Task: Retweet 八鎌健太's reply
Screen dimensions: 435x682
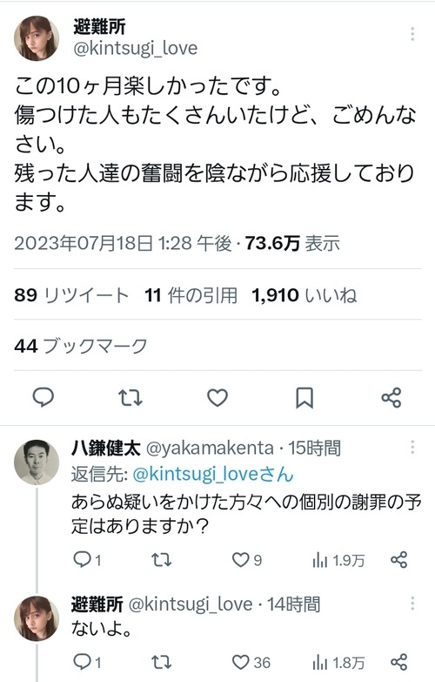Action: coord(162,560)
